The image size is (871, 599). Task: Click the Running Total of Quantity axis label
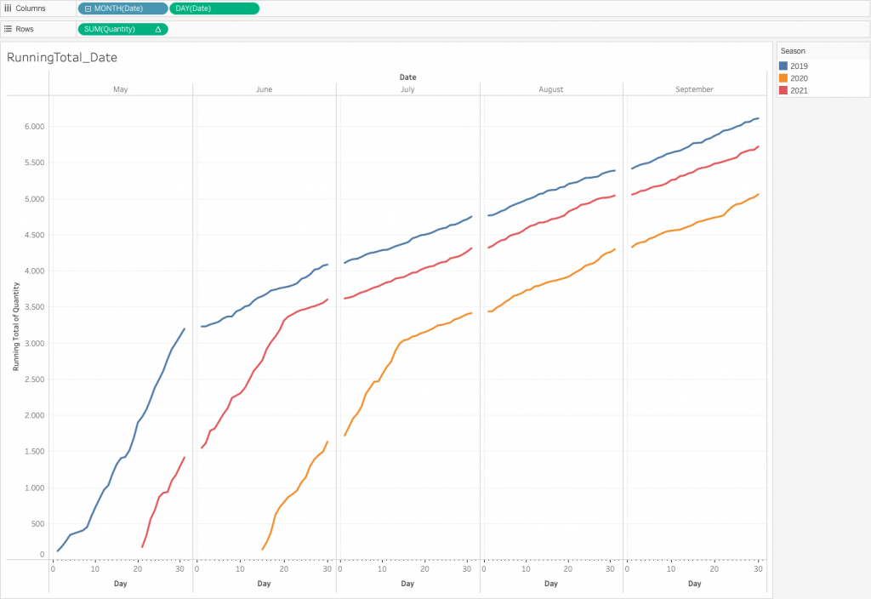tap(16, 326)
